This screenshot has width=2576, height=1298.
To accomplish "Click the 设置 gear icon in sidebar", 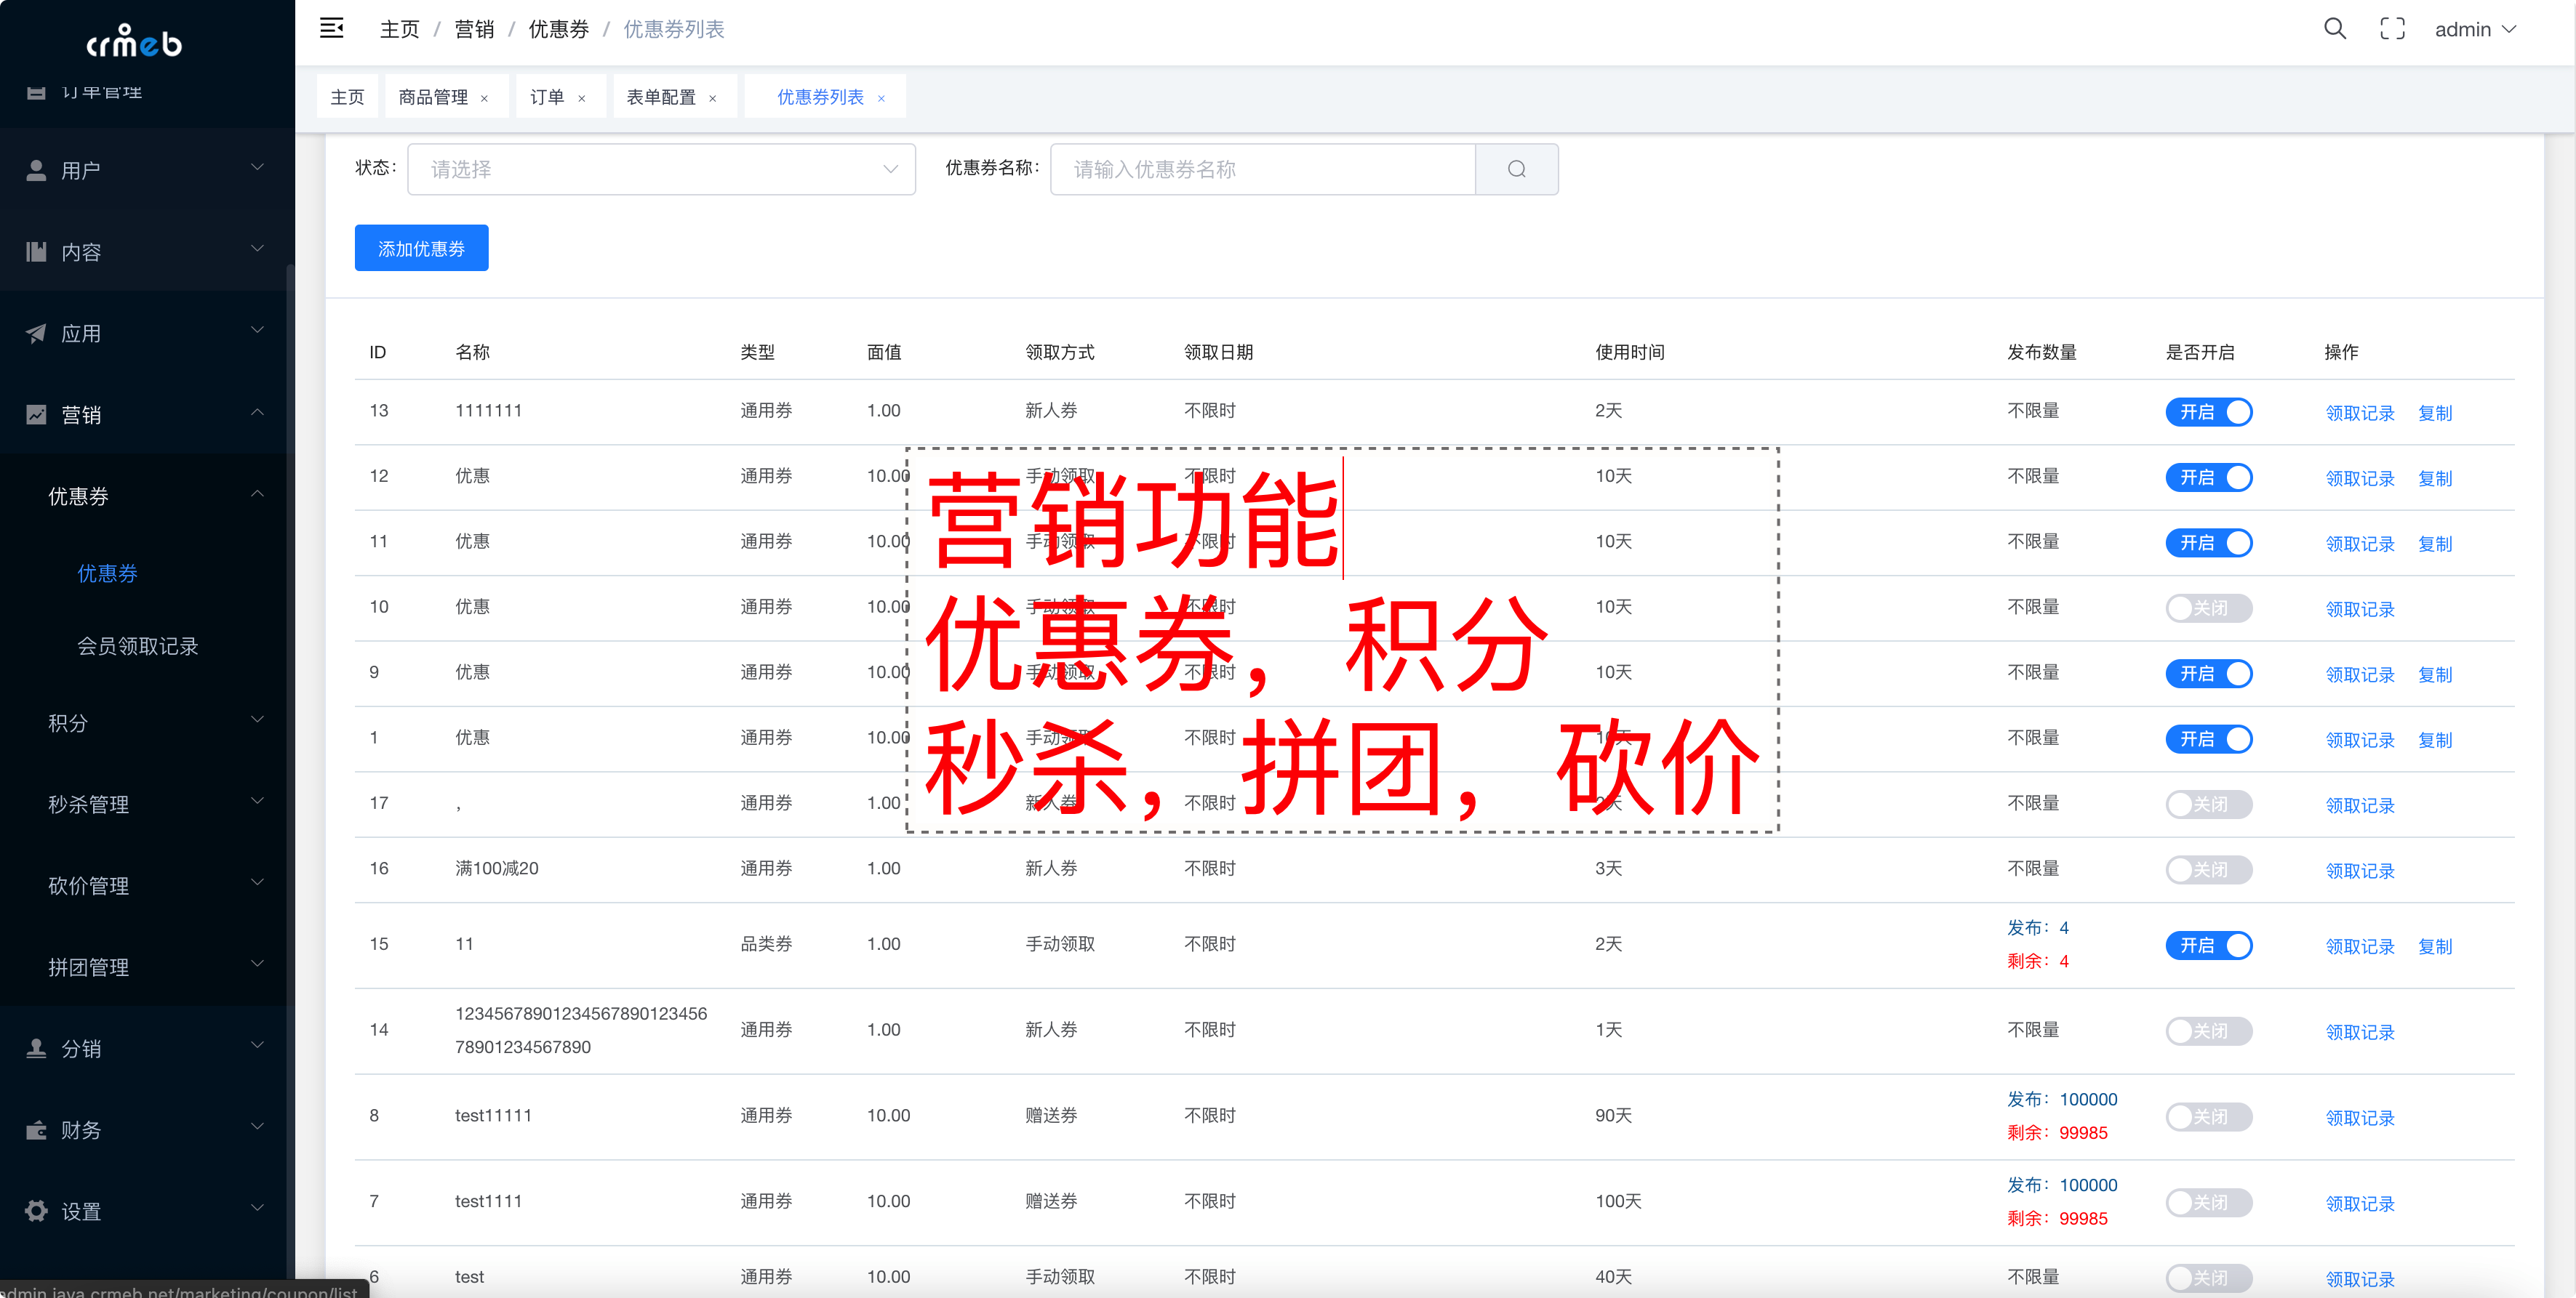I will pos(36,1211).
